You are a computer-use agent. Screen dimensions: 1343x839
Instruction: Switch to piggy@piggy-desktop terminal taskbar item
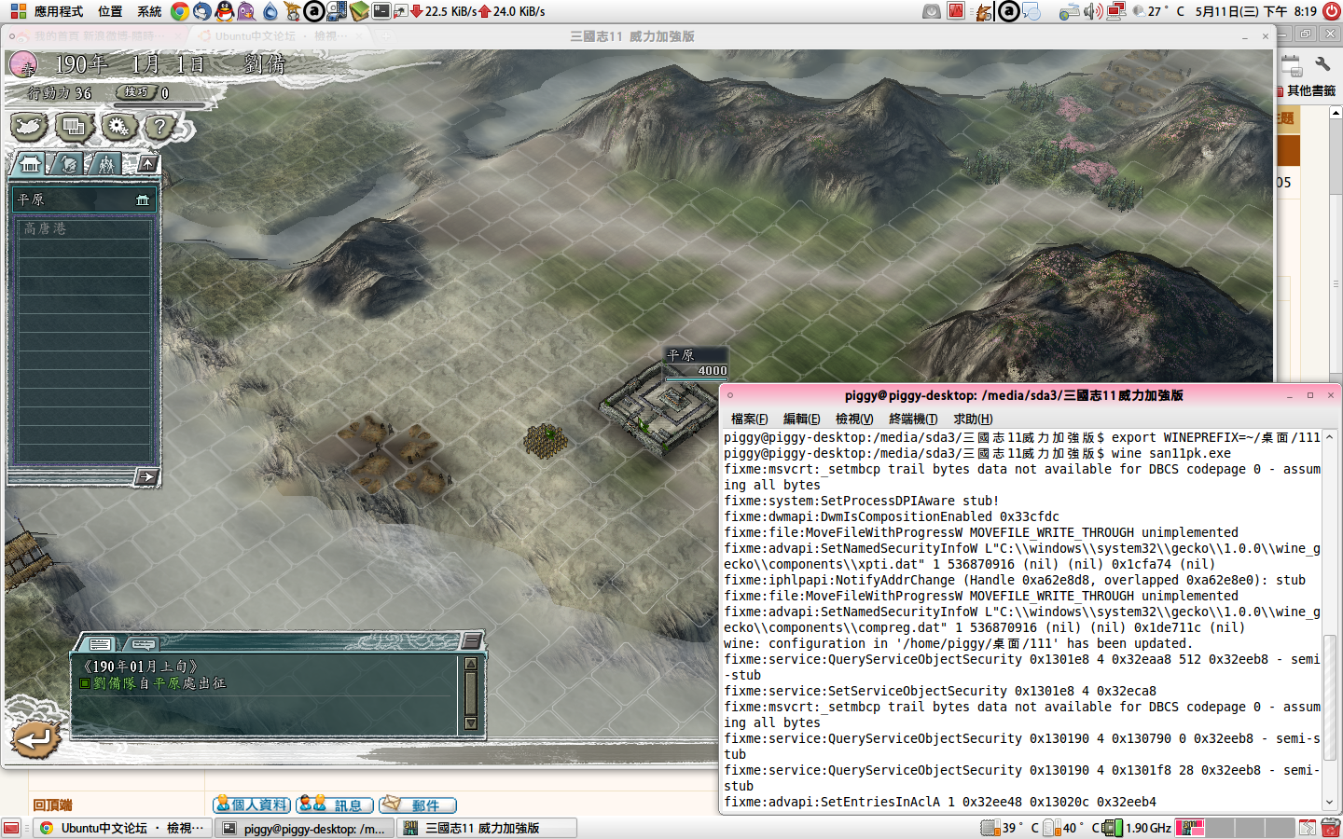click(x=305, y=828)
